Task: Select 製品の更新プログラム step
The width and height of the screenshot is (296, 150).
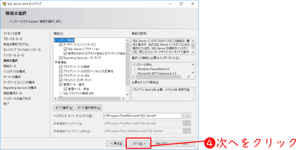Action: [x=16, y=44]
